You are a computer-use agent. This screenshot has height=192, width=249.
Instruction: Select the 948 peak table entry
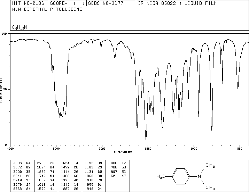(90, 189)
